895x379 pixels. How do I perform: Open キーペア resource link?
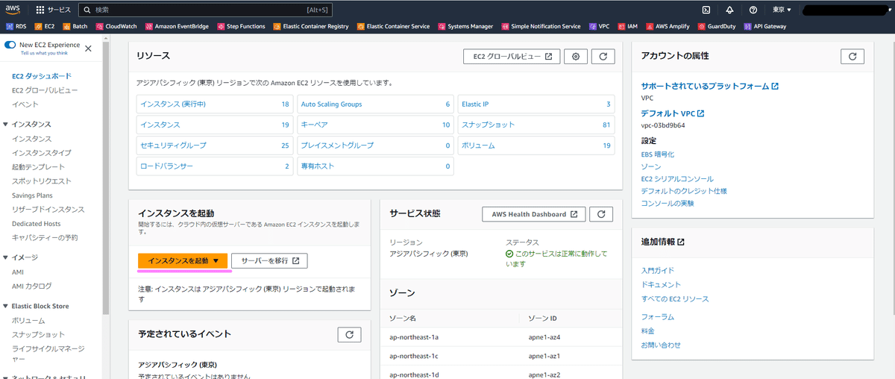tap(314, 125)
